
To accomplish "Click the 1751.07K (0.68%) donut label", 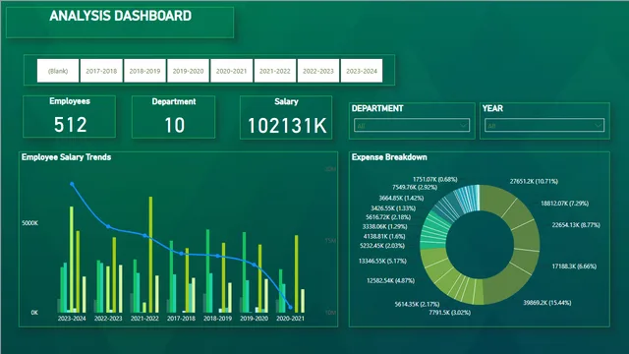I will click(435, 179).
